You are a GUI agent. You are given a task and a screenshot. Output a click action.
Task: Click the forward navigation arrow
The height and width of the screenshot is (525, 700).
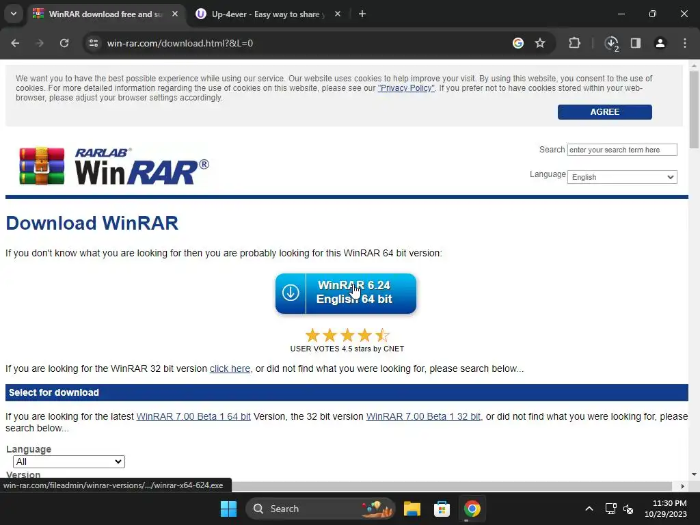(40, 43)
